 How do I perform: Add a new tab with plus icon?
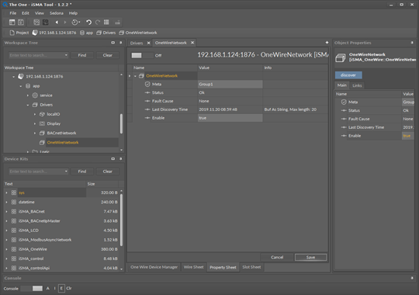coord(327,43)
